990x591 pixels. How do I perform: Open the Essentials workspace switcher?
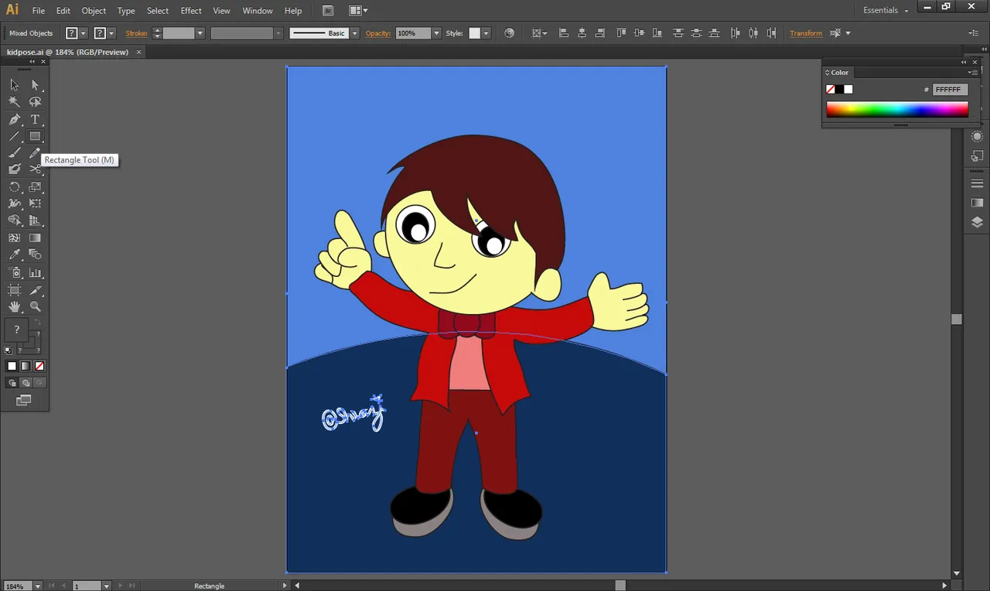[886, 10]
